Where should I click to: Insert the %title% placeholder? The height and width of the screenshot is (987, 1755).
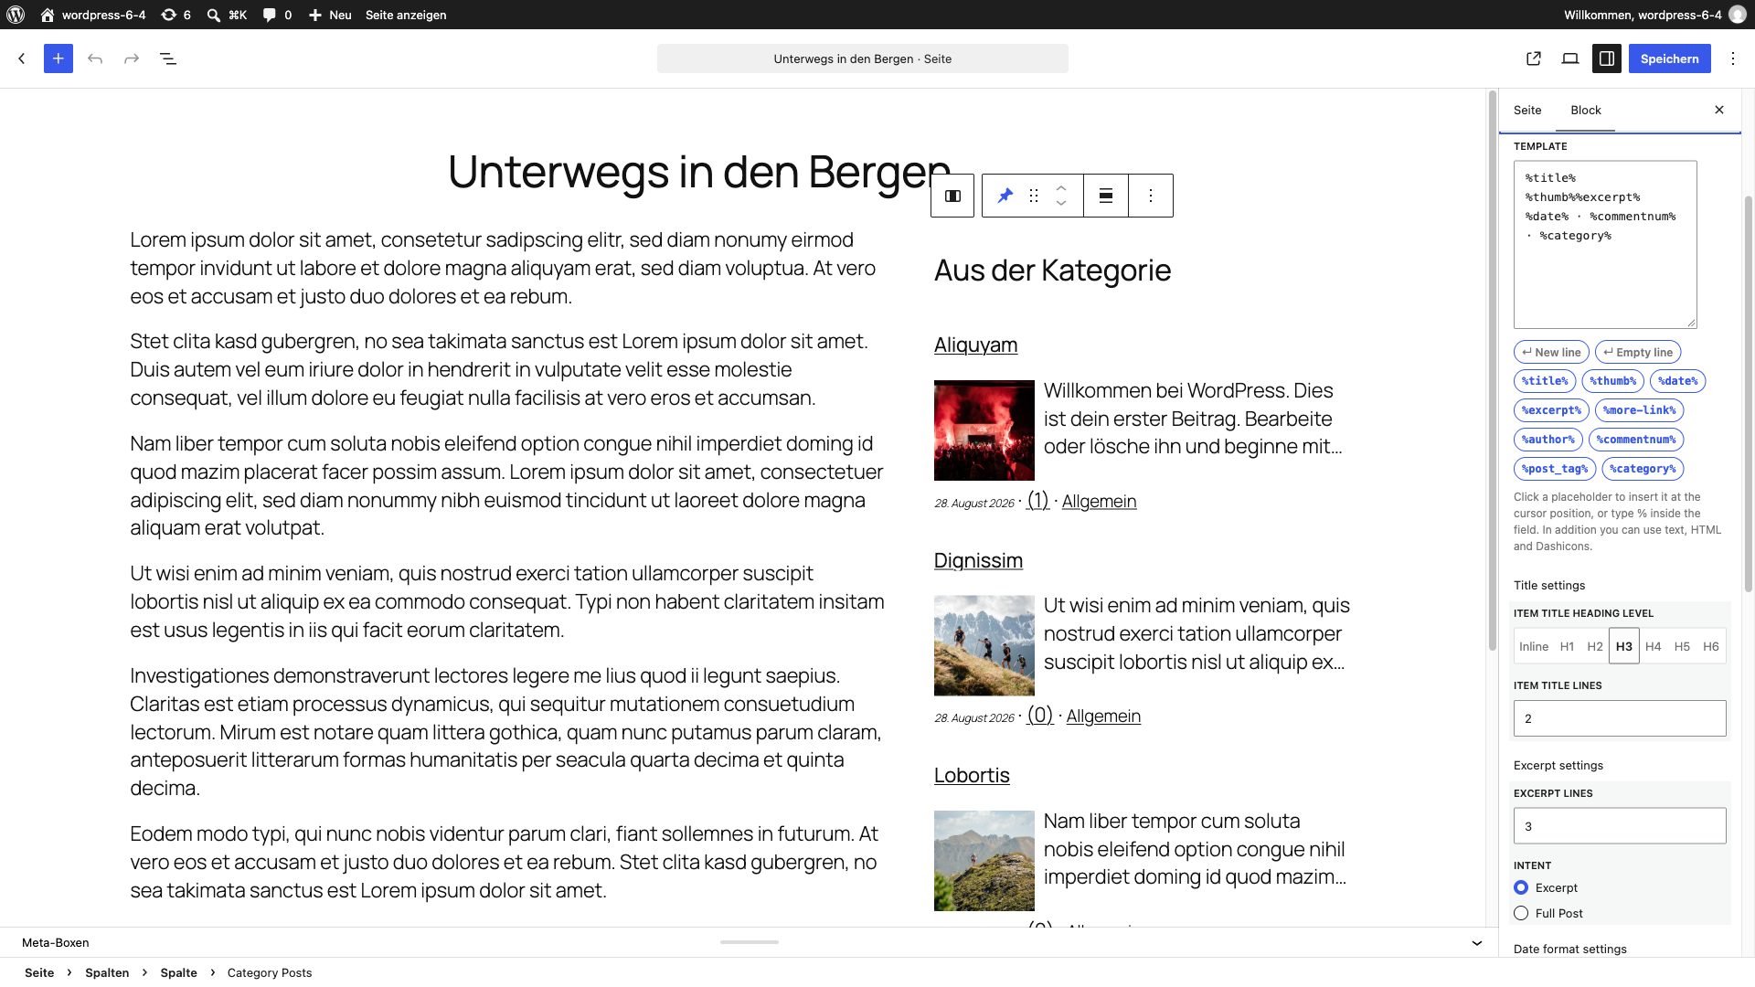pyautogui.click(x=1545, y=381)
